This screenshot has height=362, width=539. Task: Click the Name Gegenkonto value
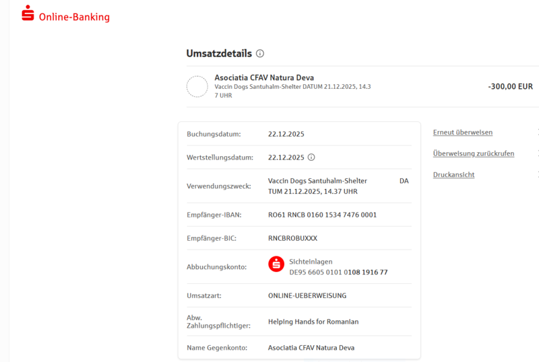(311, 348)
